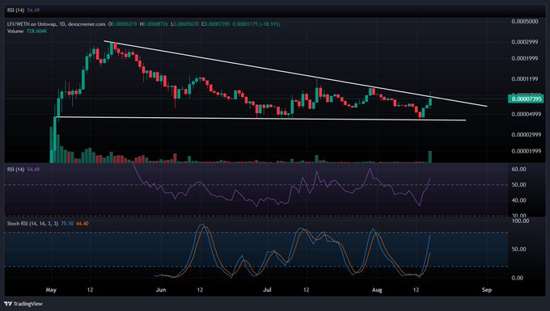This screenshot has width=550, height=311.
Task: Click price axis label 0.0005000
Action: (x=524, y=21)
